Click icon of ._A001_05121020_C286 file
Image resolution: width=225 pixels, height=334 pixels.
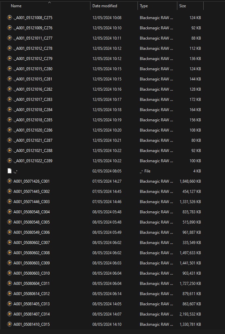coord(9,130)
